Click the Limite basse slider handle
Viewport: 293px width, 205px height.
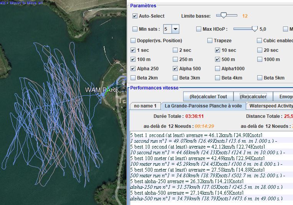[221, 16]
